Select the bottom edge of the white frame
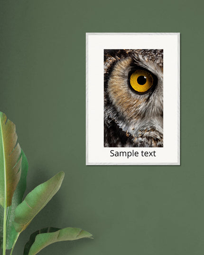This screenshot has width=204, height=255. [133, 164]
